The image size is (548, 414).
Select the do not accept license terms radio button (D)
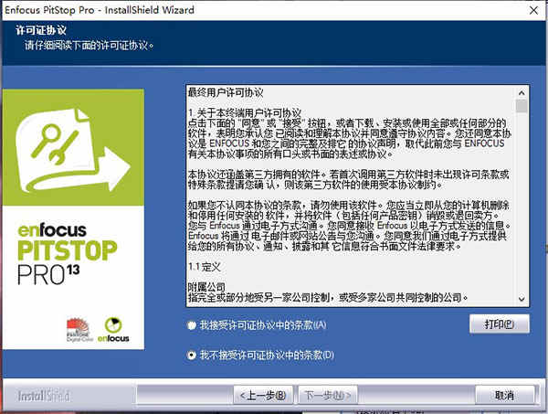(192, 356)
